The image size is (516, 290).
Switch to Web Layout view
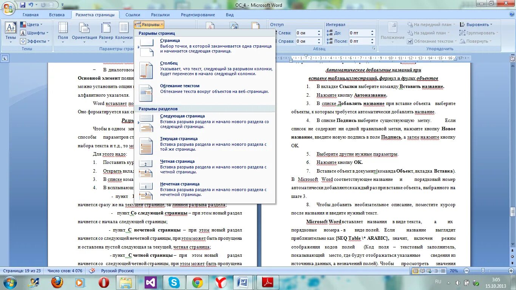(x=429, y=271)
